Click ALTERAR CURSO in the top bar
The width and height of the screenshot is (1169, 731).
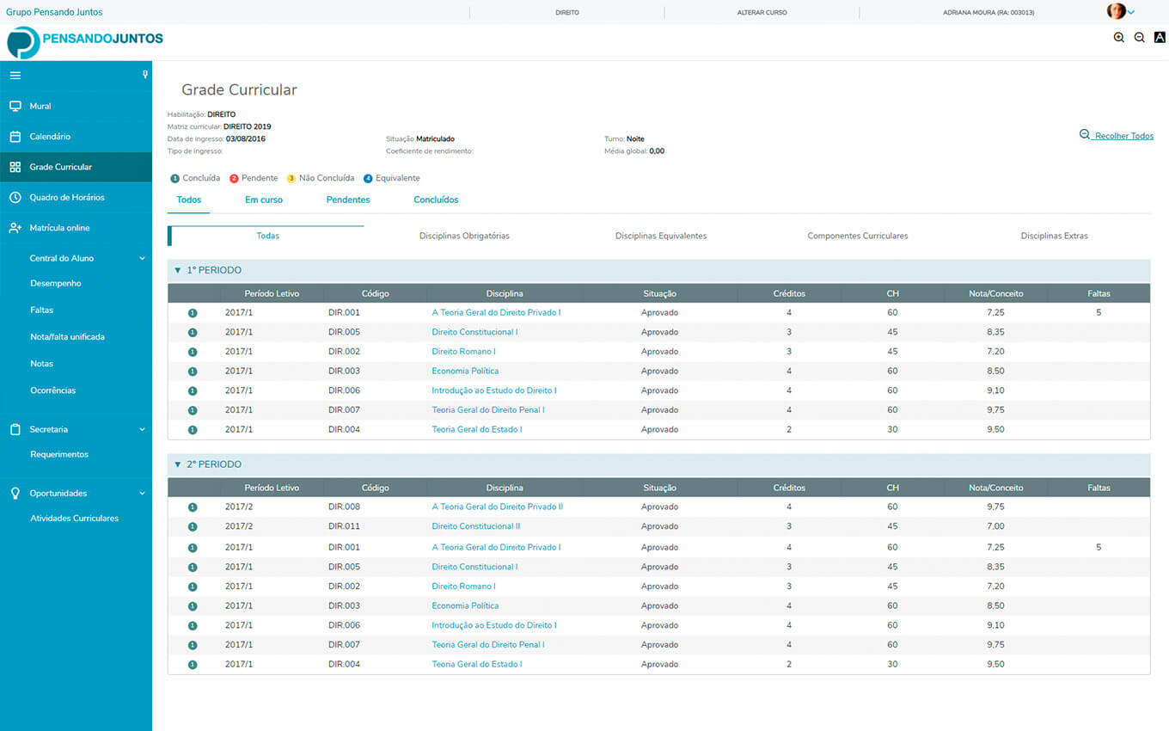(x=762, y=13)
